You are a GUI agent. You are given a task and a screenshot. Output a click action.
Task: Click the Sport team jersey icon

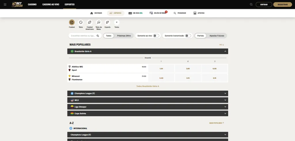pos(70,70)
